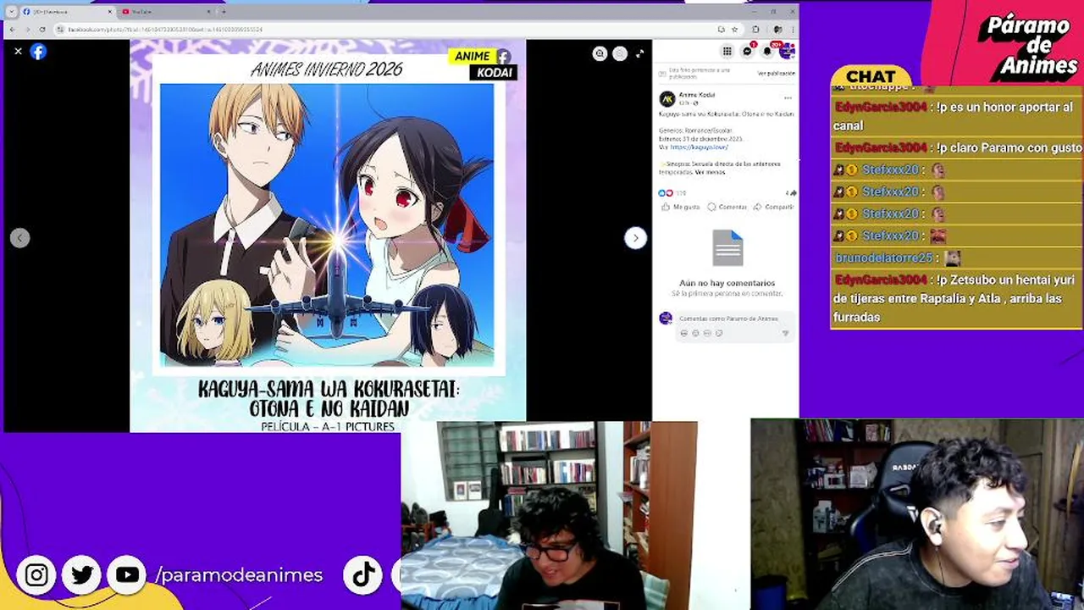Image resolution: width=1084 pixels, height=610 pixels.
Task: Go to the previous photo
Action: [20, 238]
